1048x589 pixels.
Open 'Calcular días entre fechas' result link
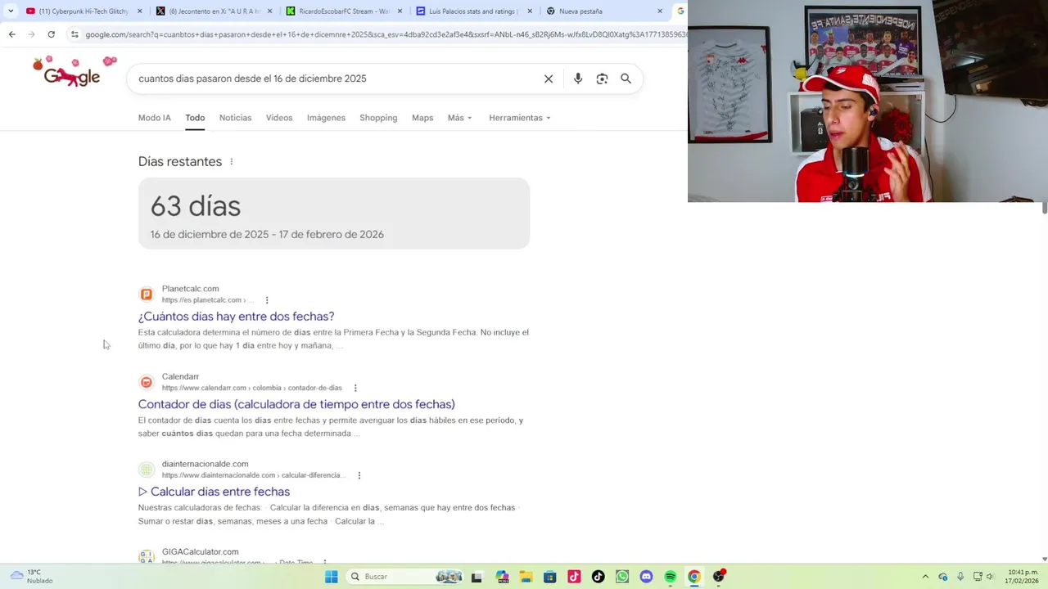pyautogui.click(x=214, y=492)
